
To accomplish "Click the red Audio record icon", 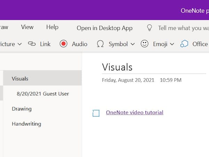I will [63, 44].
